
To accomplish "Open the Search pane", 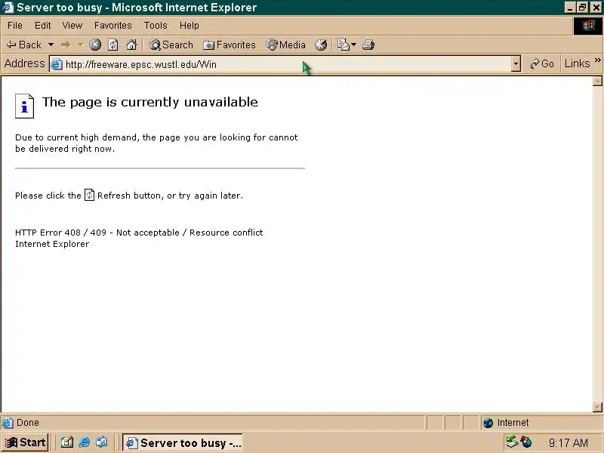I will coord(171,45).
